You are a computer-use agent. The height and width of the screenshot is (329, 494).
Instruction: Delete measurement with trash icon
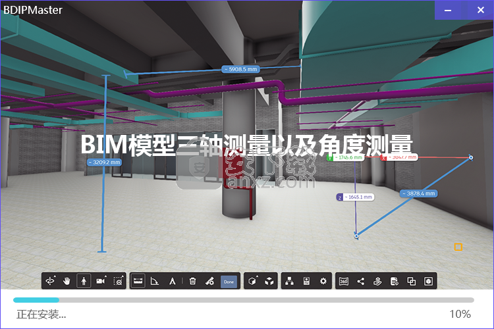192,281
